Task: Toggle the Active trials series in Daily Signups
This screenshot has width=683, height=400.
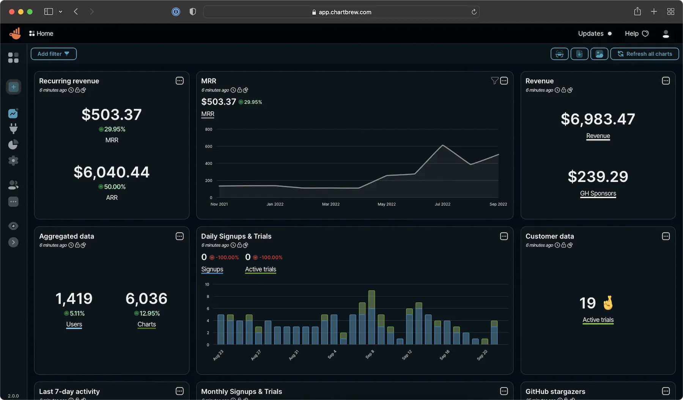Action: pos(260,269)
